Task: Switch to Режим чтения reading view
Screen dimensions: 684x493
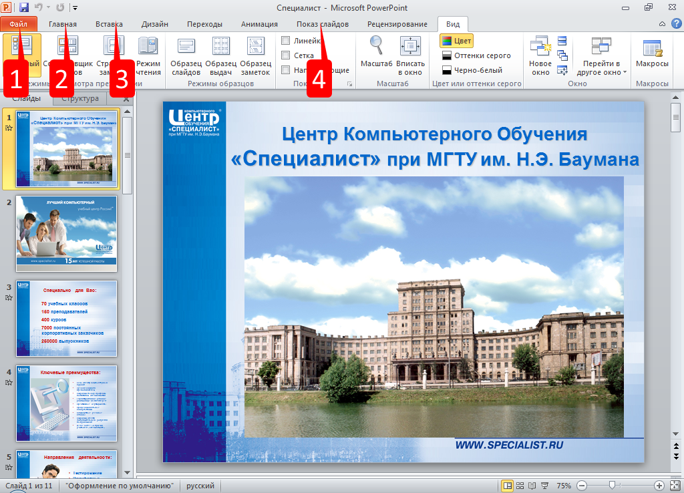Action: 148,55
